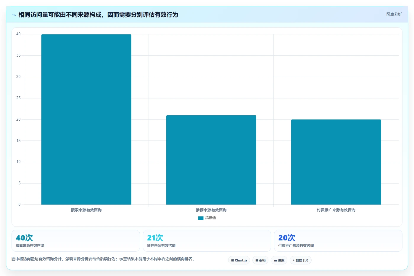The width and height of the screenshot is (414, 276).
Task: Click the 图表分析 label in the header
Action: click(x=394, y=14)
